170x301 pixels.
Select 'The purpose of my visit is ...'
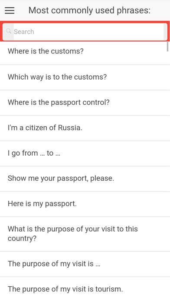pyautogui.click(x=85, y=264)
